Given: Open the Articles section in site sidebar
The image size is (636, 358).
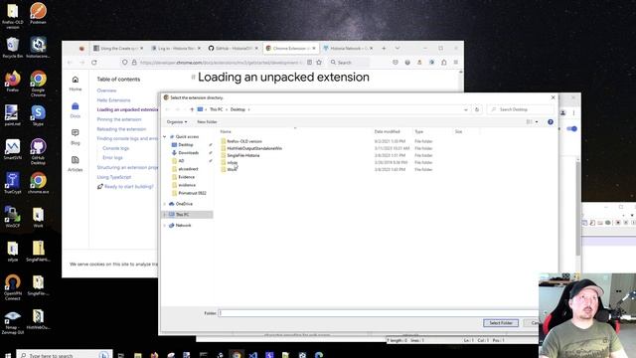Looking at the screenshot, I should coord(76,164).
